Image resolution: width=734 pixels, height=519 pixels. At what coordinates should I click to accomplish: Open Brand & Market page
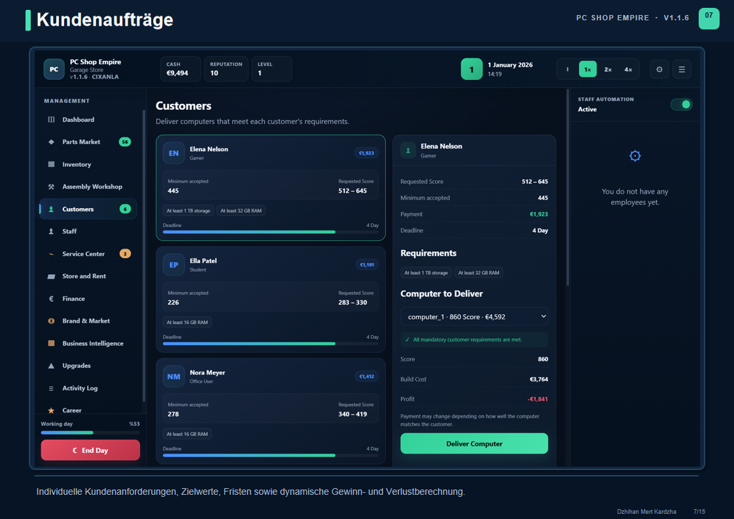coord(88,321)
